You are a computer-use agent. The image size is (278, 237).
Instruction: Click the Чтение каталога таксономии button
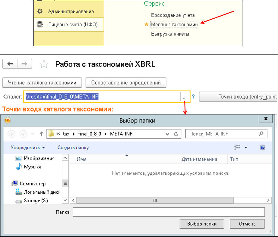tap(42, 83)
